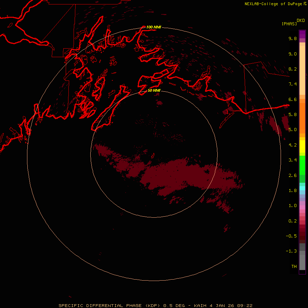
Task: Click the 0.2 scale label
Action: 293,221
